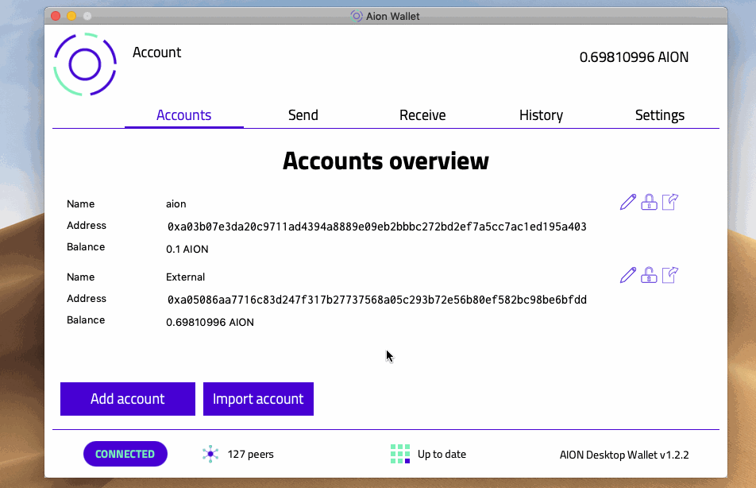The width and height of the screenshot is (756, 488).
Task: Minimize the Aion Wallet window
Action: [x=71, y=16]
